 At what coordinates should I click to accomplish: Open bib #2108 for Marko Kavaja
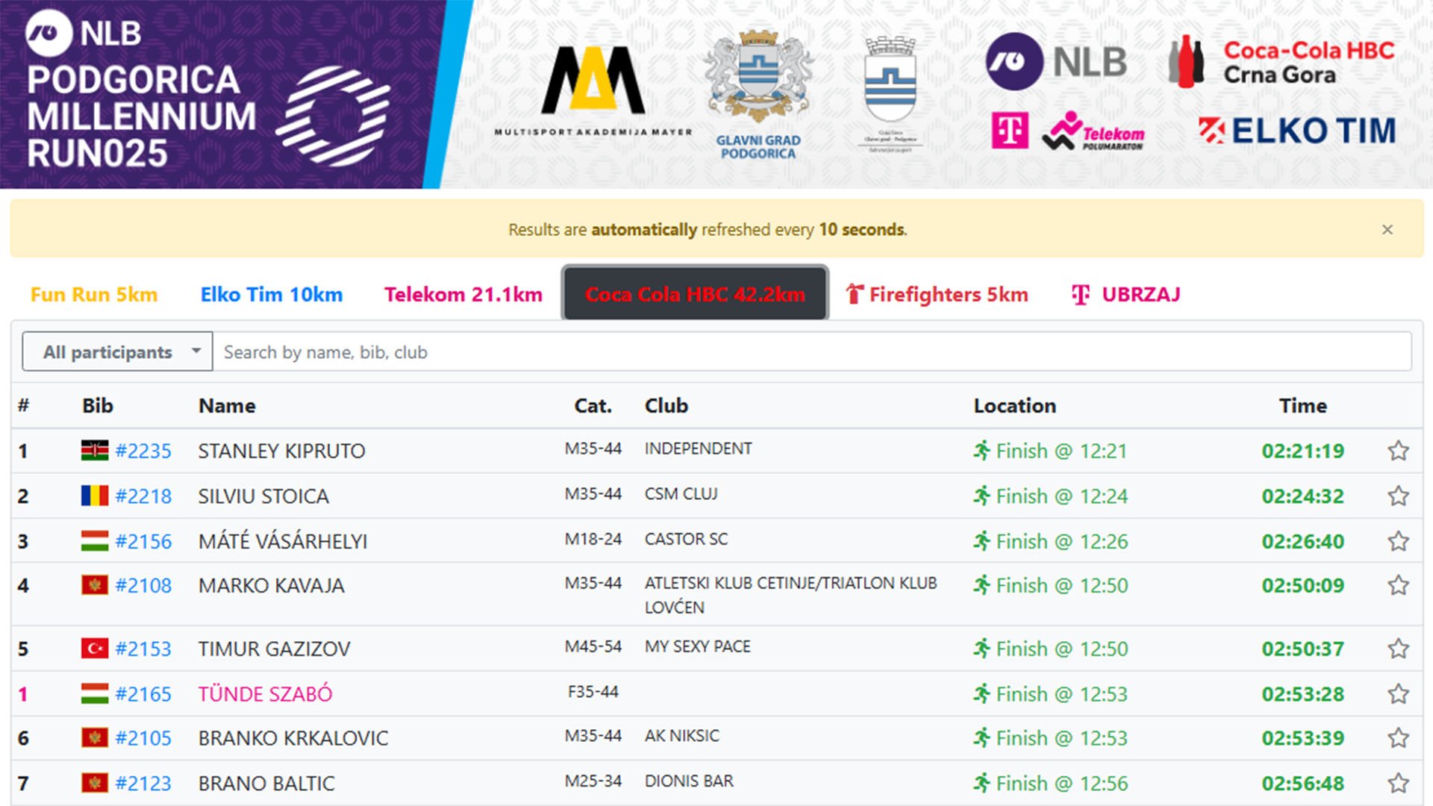point(143,586)
